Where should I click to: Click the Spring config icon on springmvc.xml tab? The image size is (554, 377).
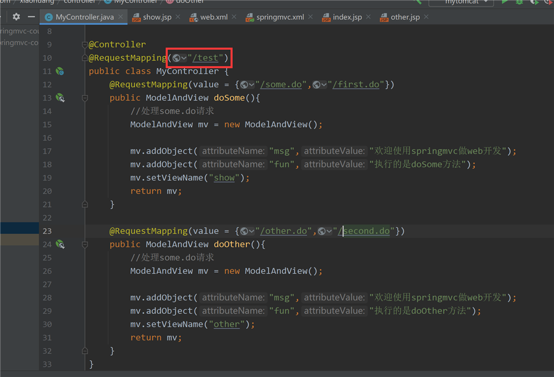tap(250, 17)
